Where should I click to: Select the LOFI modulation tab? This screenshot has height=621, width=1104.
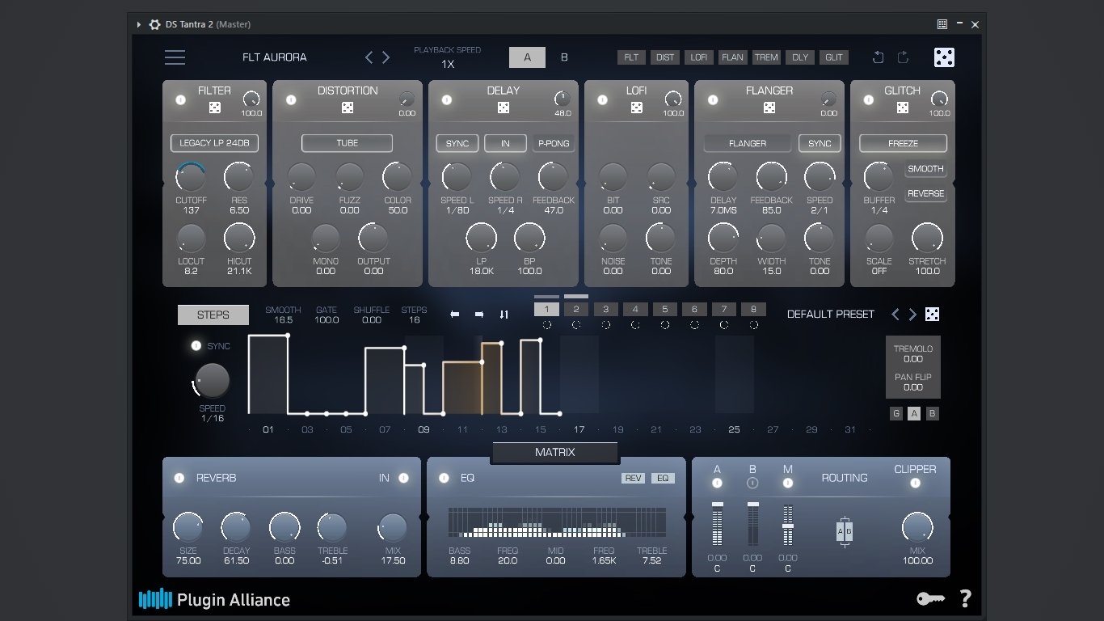[x=698, y=57]
